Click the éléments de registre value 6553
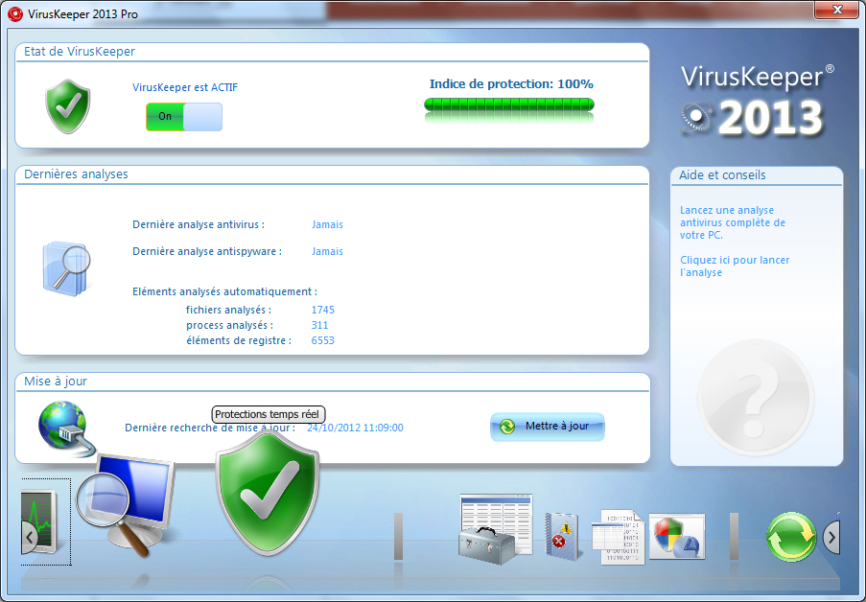Screen dimensions: 866x602 coord(323,340)
